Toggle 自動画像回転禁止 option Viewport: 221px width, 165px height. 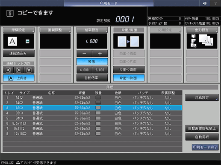(202, 128)
